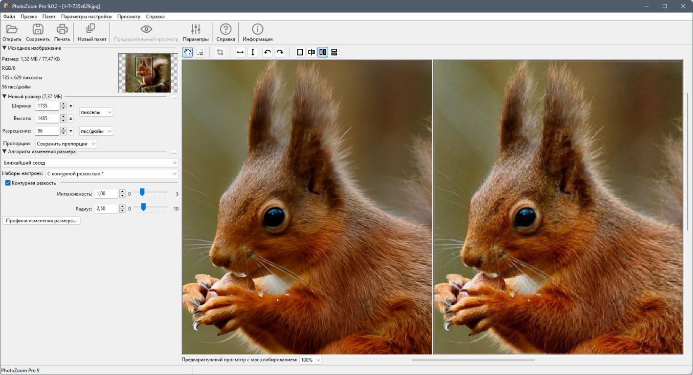Viewport: 693px width, 375px height.
Task: Rotate the image clockwise
Action: (279, 52)
